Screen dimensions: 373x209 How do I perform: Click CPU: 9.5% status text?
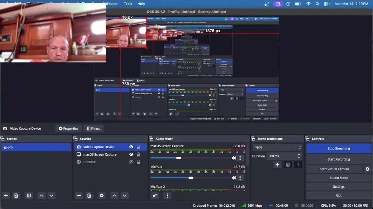328,206
